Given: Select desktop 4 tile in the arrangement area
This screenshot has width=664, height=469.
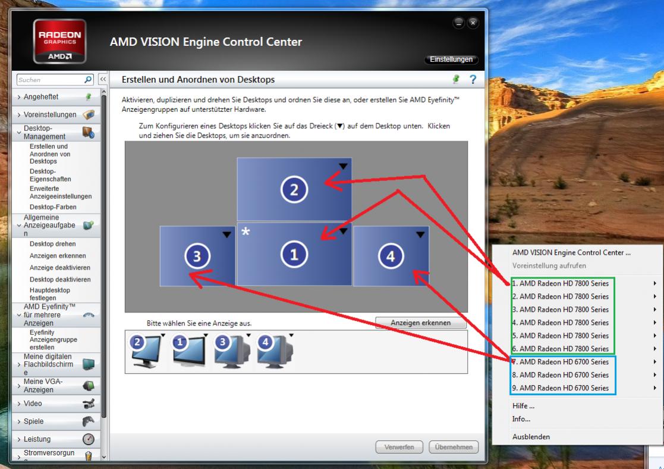Looking at the screenshot, I should click(x=391, y=256).
